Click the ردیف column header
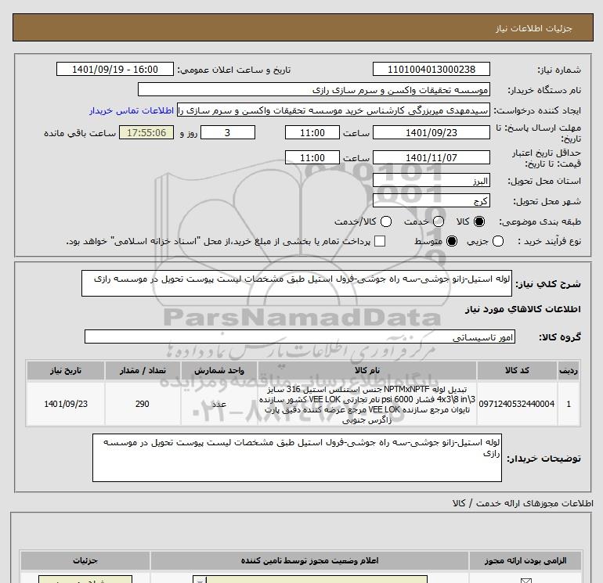603x583 pixels. (x=568, y=370)
